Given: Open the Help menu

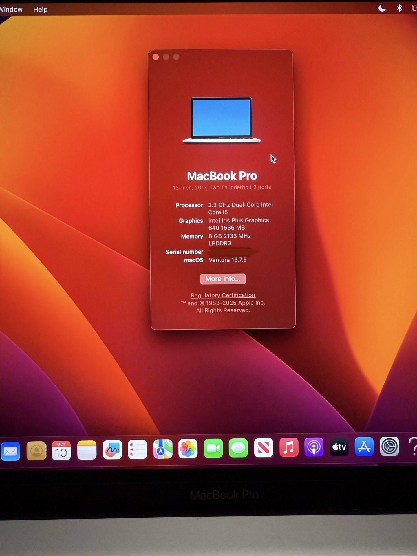Looking at the screenshot, I should click(40, 10).
